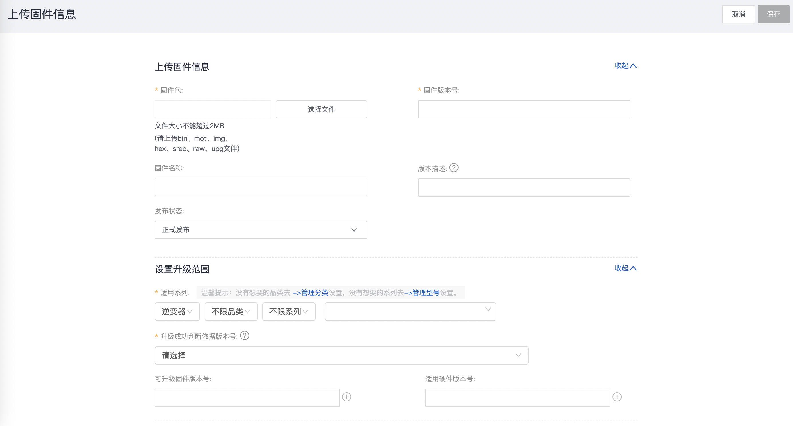The height and width of the screenshot is (426, 793).
Task: Open the empty model dropdown after 不限系列
Action: point(410,312)
